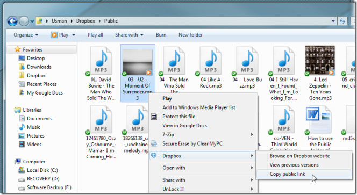357x195 pixels.
Task: Select Usman in the address breadcrumb
Action: tap(59, 21)
